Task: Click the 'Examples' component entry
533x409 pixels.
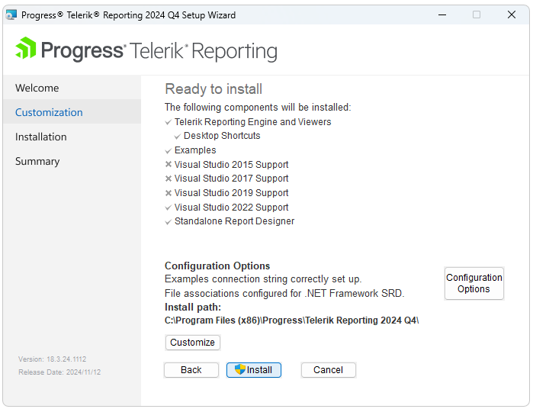Action: [x=195, y=150]
